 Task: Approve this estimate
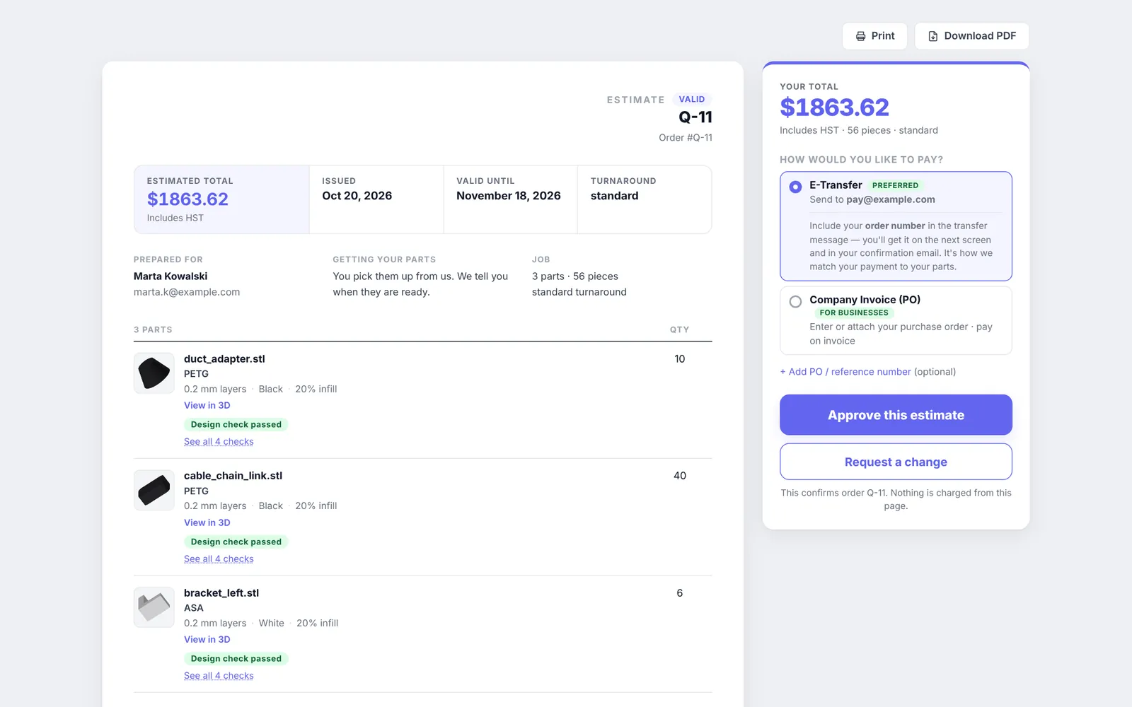coord(896,415)
